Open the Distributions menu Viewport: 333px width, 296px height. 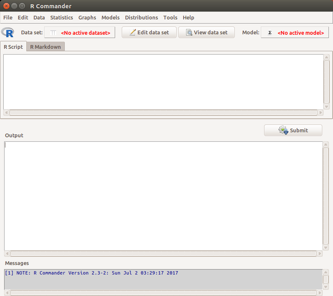tap(142, 17)
